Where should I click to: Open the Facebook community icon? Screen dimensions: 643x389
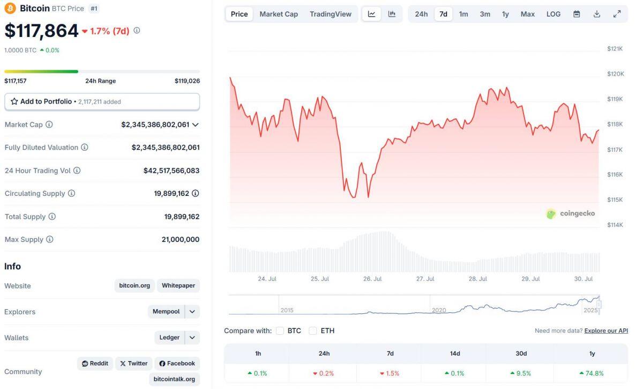coord(177,363)
